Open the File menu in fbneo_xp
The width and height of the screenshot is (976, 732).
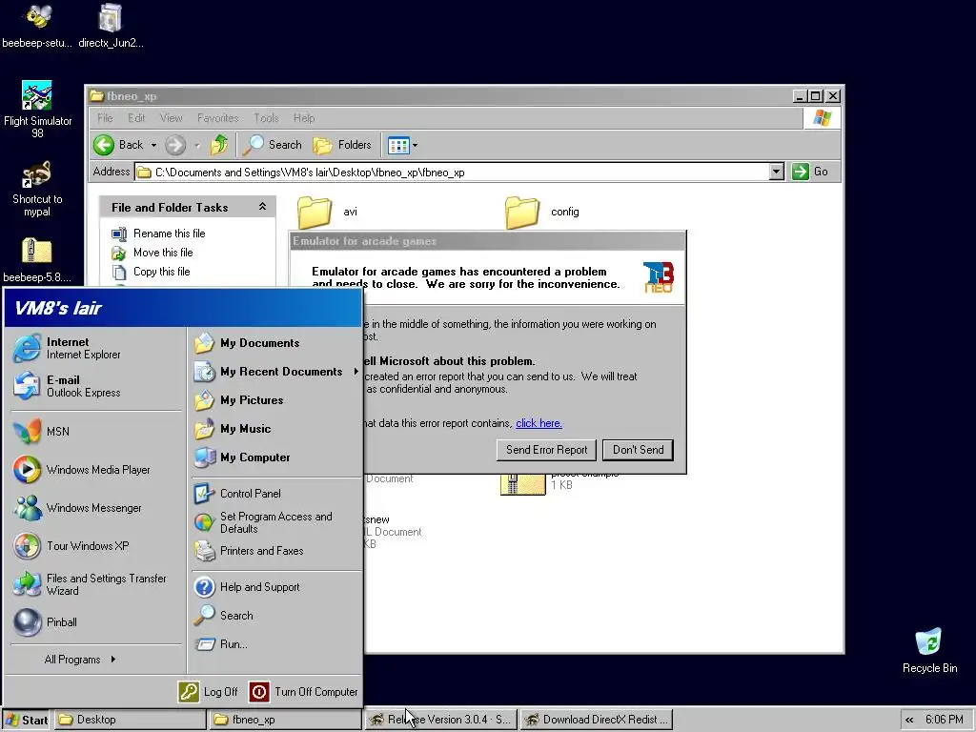click(x=105, y=117)
